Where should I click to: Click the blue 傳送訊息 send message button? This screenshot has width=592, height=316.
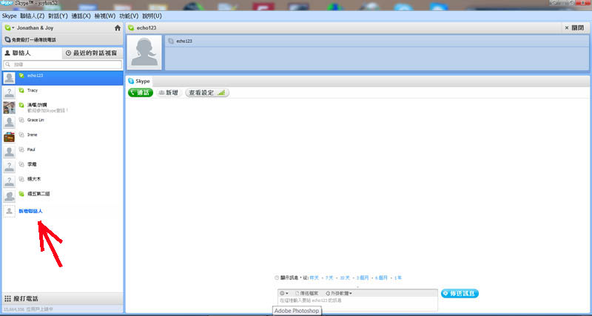tap(460, 293)
